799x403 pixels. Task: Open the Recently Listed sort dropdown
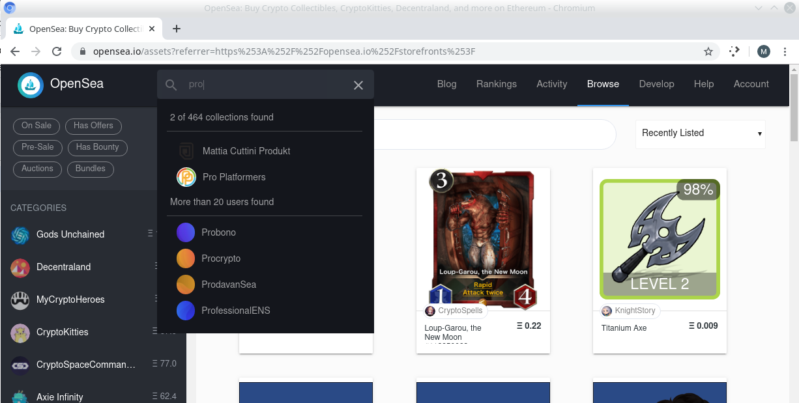click(700, 133)
